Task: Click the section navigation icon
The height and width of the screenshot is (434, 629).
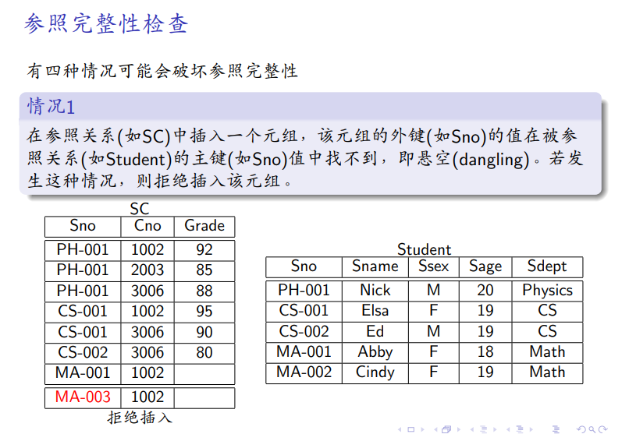Action: (x=518, y=429)
